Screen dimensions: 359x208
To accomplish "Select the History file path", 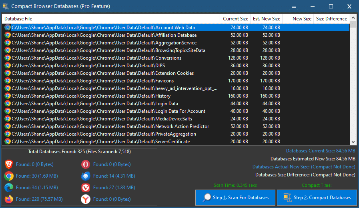I will coord(91,96).
